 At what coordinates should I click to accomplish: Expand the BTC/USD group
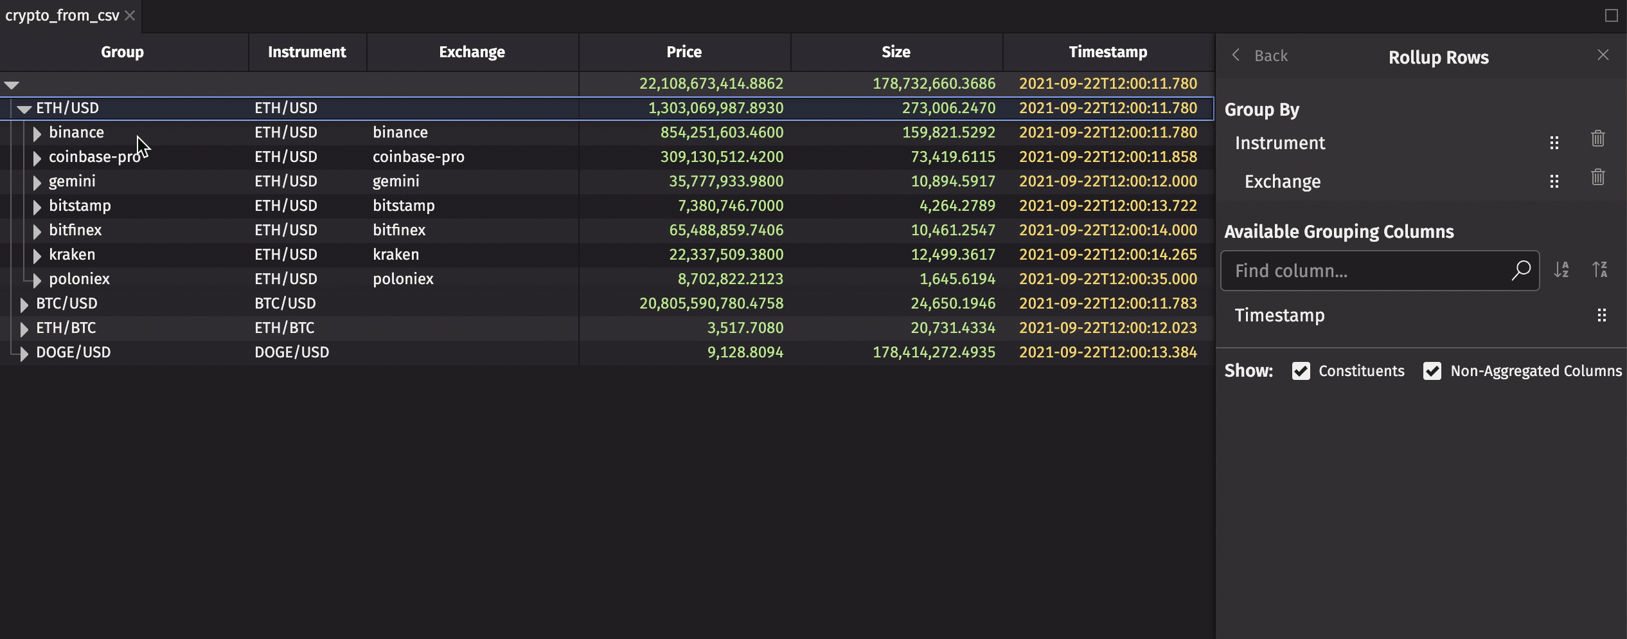[24, 303]
